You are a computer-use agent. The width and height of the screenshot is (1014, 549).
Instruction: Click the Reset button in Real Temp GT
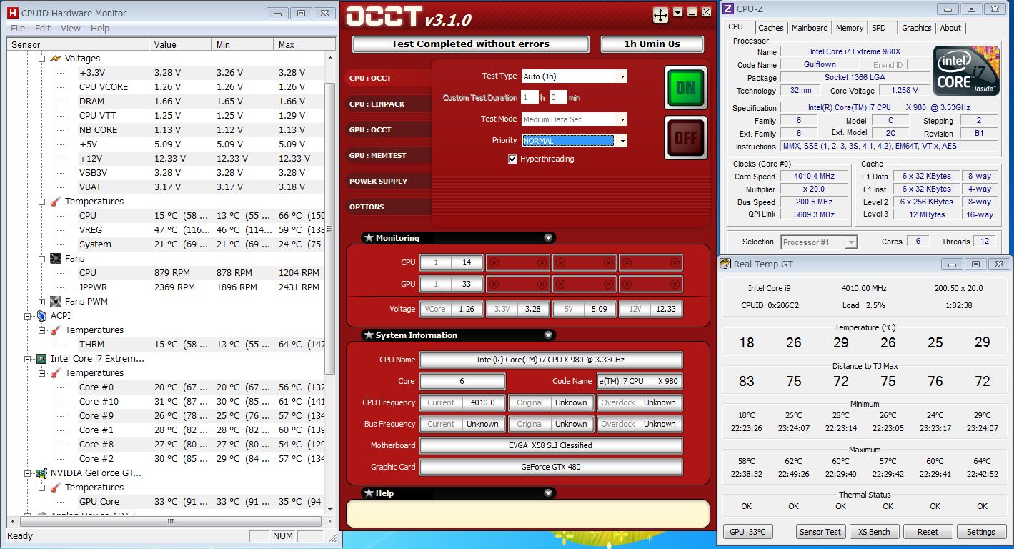(928, 532)
